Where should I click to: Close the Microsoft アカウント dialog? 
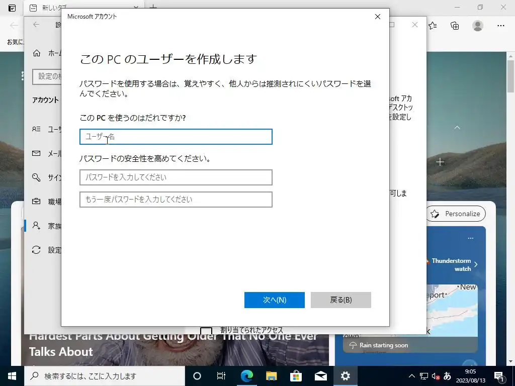378,17
